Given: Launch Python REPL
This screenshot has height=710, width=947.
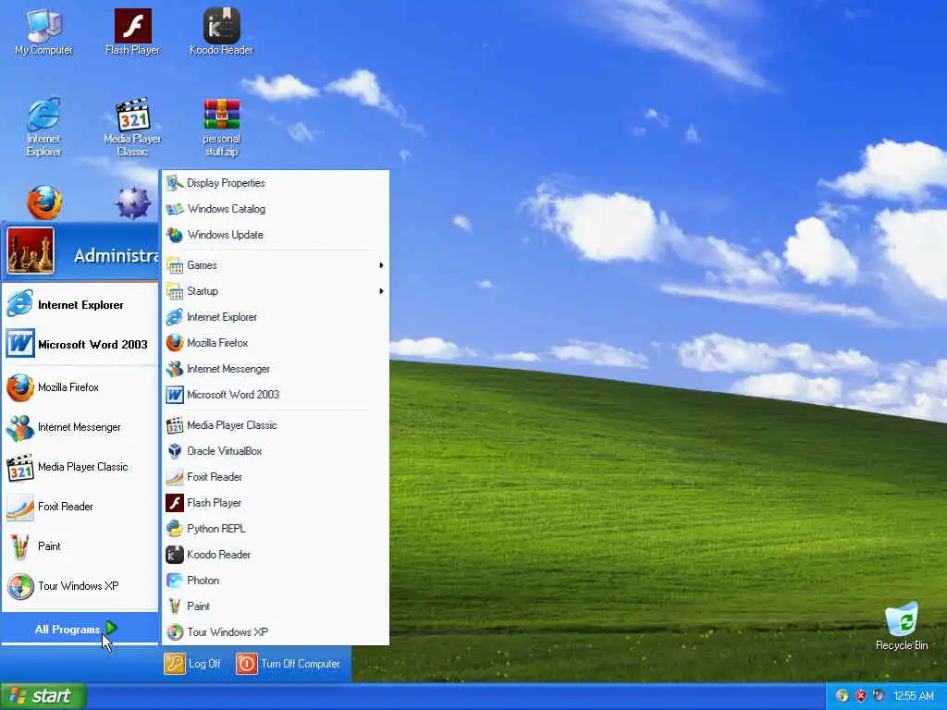Looking at the screenshot, I should pos(275,529).
